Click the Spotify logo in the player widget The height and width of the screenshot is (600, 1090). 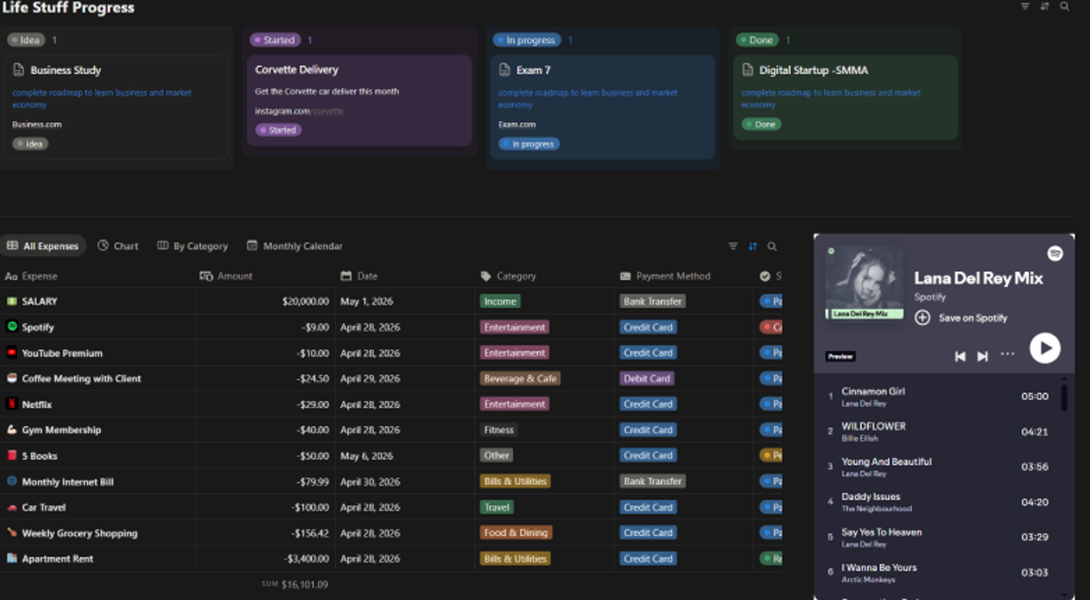point(1055,253)
